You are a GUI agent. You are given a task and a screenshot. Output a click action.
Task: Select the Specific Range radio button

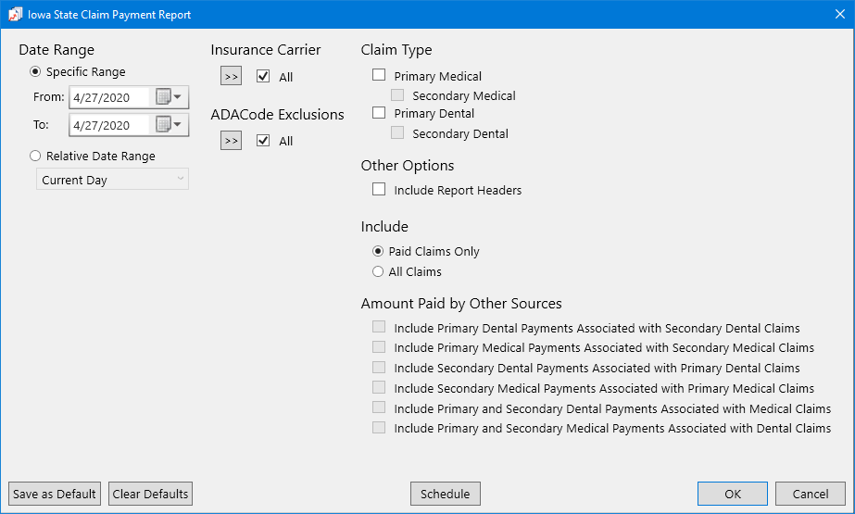(x=36, y=72)
